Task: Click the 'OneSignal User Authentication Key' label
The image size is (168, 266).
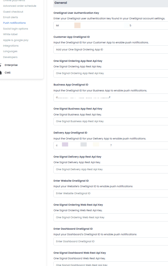Action: coord(76,13)
